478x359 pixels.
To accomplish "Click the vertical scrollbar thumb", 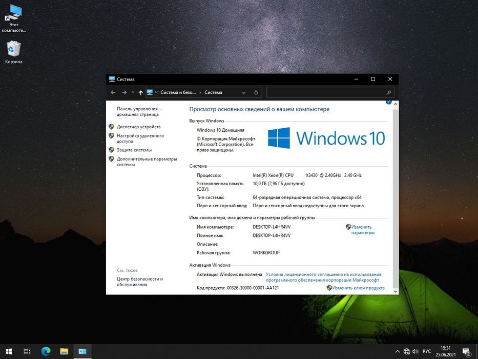I will click(x=396, y=198).
